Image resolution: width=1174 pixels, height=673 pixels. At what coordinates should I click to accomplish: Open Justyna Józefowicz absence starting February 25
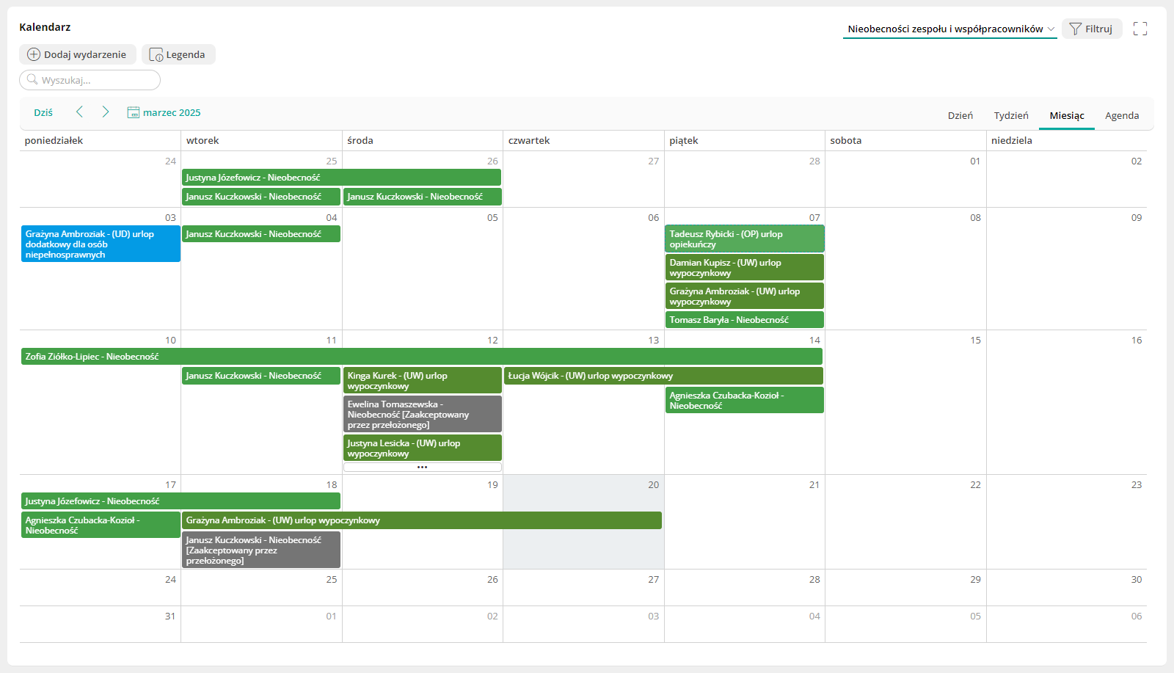point(342,178)
